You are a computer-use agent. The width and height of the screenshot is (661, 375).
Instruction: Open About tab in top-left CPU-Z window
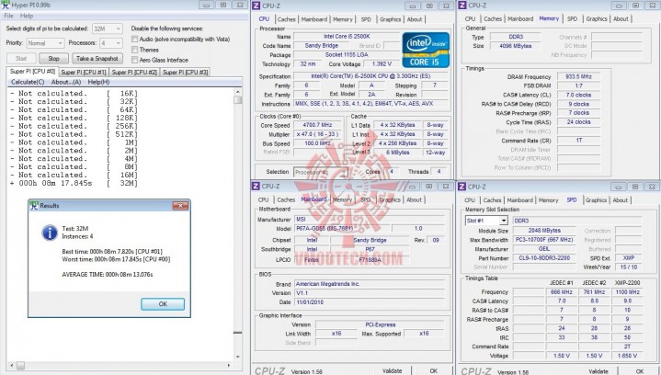tap(415, 19)
